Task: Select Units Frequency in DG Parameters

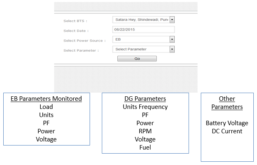Action: (x=145, y=107)
